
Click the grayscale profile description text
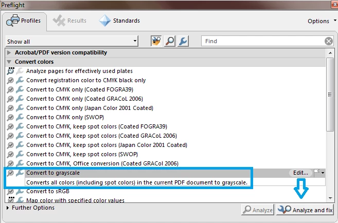(x=137, y=182)
